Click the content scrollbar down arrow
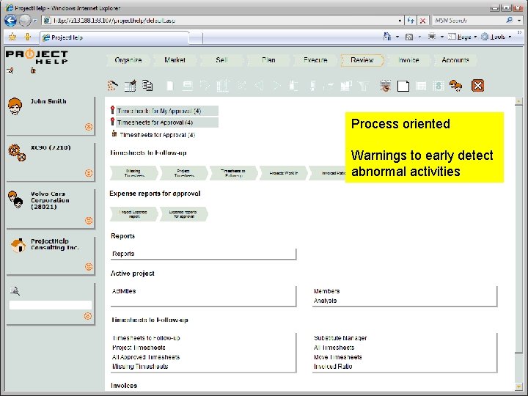 pos(518,386)
